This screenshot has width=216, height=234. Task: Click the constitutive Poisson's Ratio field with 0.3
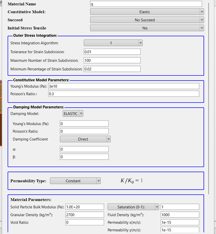click(124, 94)
